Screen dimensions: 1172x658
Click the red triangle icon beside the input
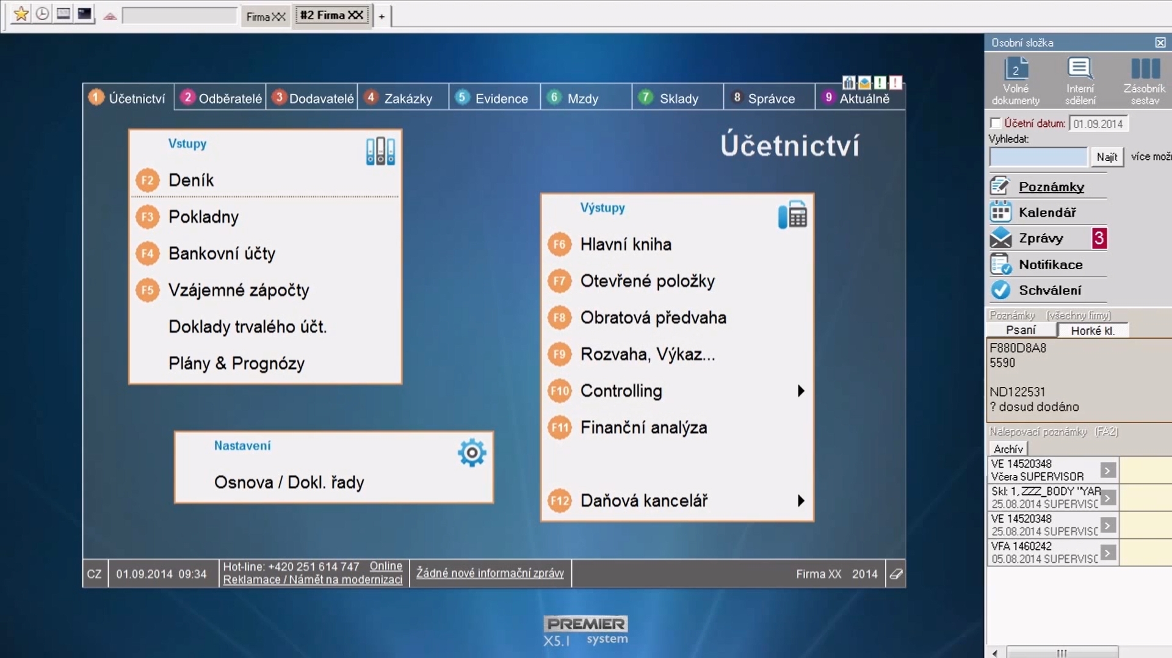tap(110, 16)
